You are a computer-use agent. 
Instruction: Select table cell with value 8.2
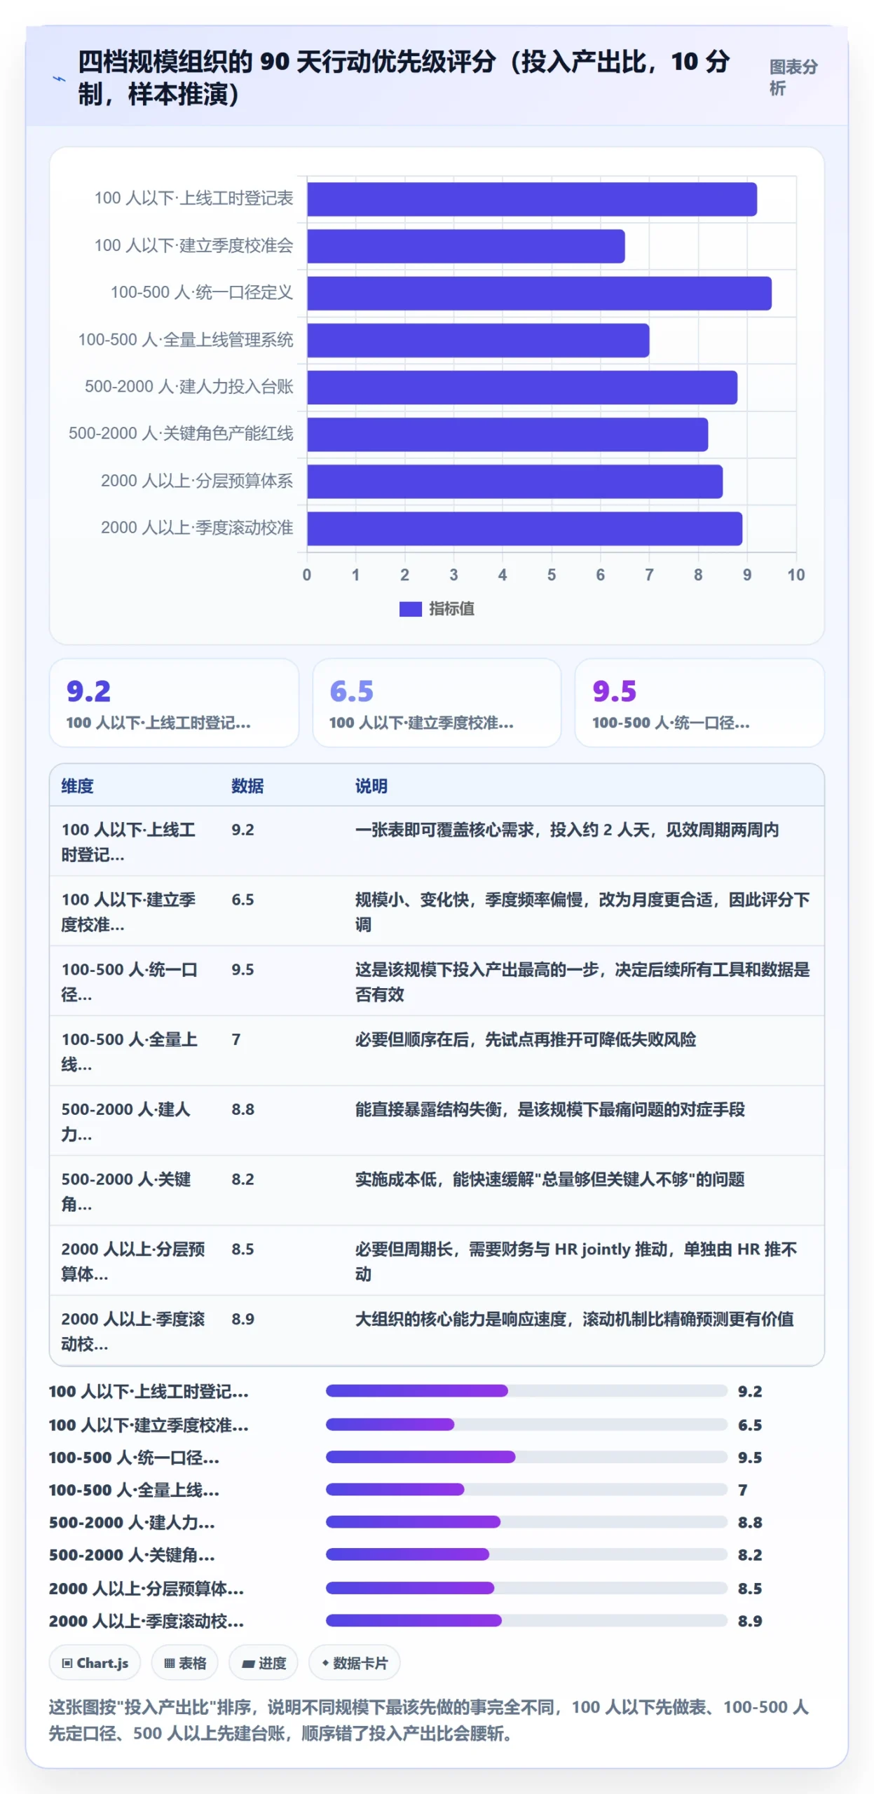pyautogui.click(x=282, y=1190)
